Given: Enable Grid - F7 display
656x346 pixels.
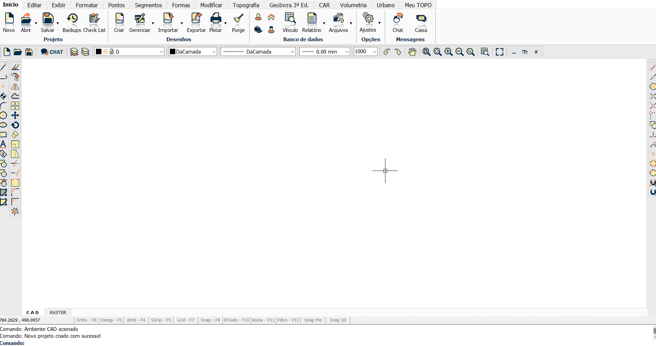Looking at the screenshot, I should 185,320.
